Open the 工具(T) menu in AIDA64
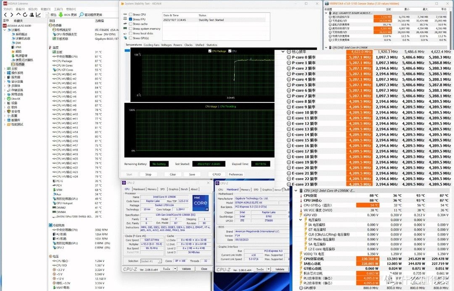Image resolution: width=454 pixels, height=291 pixels. pos(58,9)
